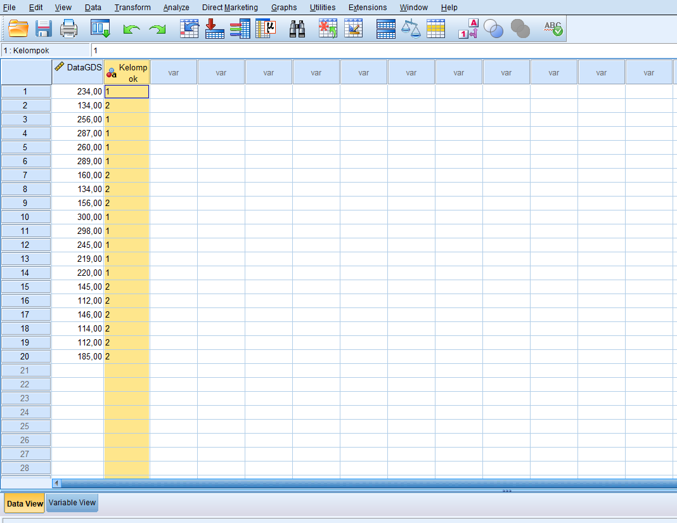The width and height of the screenshot is (677, 523).
Task: Select Kelompok cell in row 2
Action: [x=127, y=105]
